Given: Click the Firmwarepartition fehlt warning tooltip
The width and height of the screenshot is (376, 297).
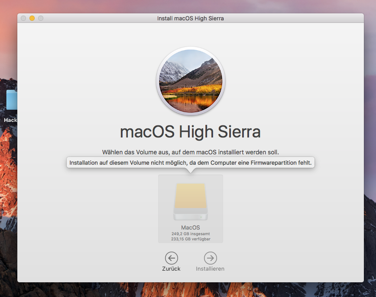Looking at the screenshot, I should pyautogui.click(x=191, y=163).
